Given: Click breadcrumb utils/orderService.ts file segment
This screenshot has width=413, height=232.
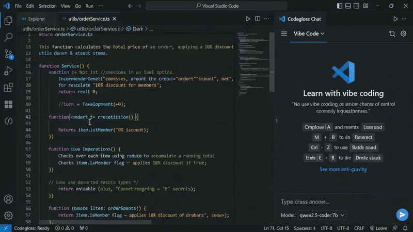Looking at the screenshot, I should point(43,29).
